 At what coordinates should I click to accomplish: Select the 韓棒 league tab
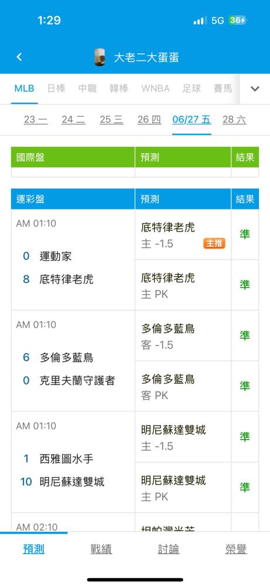point(119,89)
